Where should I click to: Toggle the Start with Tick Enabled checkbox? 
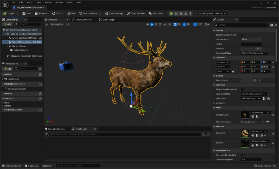coord(242,155)
